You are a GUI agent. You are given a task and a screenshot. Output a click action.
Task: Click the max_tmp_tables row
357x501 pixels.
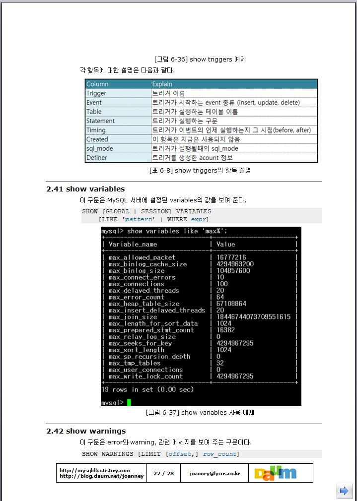(x=200, y=363)
